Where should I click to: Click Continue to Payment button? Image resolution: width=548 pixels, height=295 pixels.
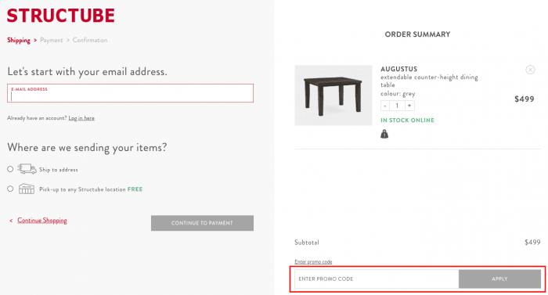[x=202, y=223]
